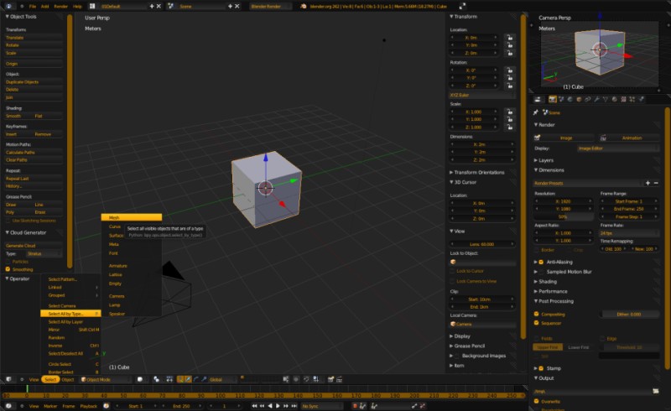Toggle the Compositing checkbox
The height and width of the screenshot is (411, 671).
point(536,314)
